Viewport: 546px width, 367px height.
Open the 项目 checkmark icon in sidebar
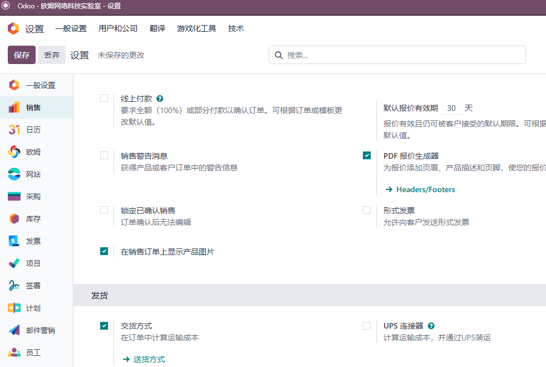[x=14, y=263]
